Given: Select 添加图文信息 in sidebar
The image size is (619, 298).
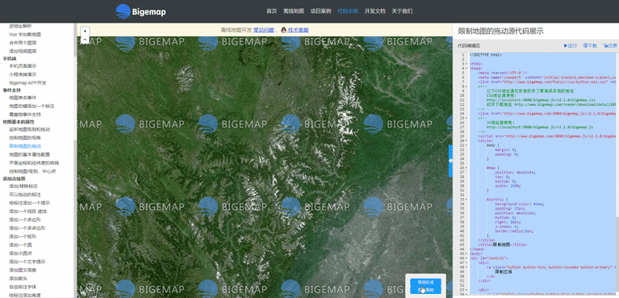Looking at the screenshot, I should (x=23, y=270).
